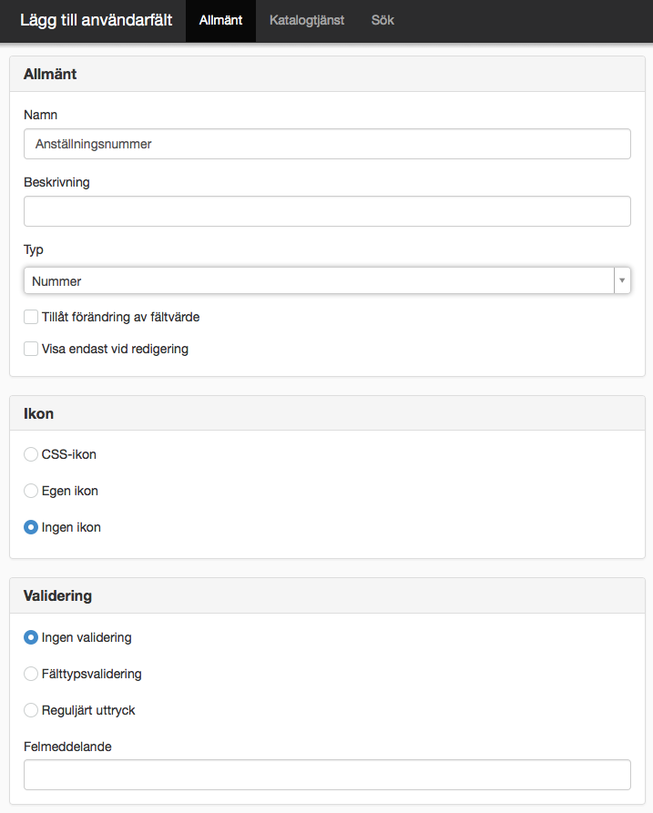Open the Katalogtjänst tab
The height and width of the screenshot is (813, 653).
point(307,21)
